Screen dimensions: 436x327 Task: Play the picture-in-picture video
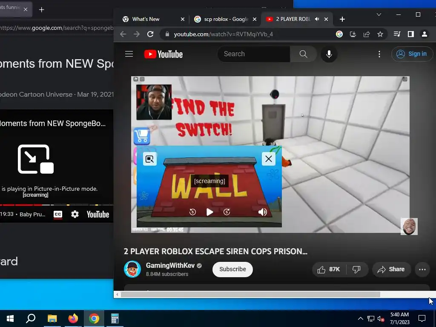pyautogui.click(x=210, y=212)
